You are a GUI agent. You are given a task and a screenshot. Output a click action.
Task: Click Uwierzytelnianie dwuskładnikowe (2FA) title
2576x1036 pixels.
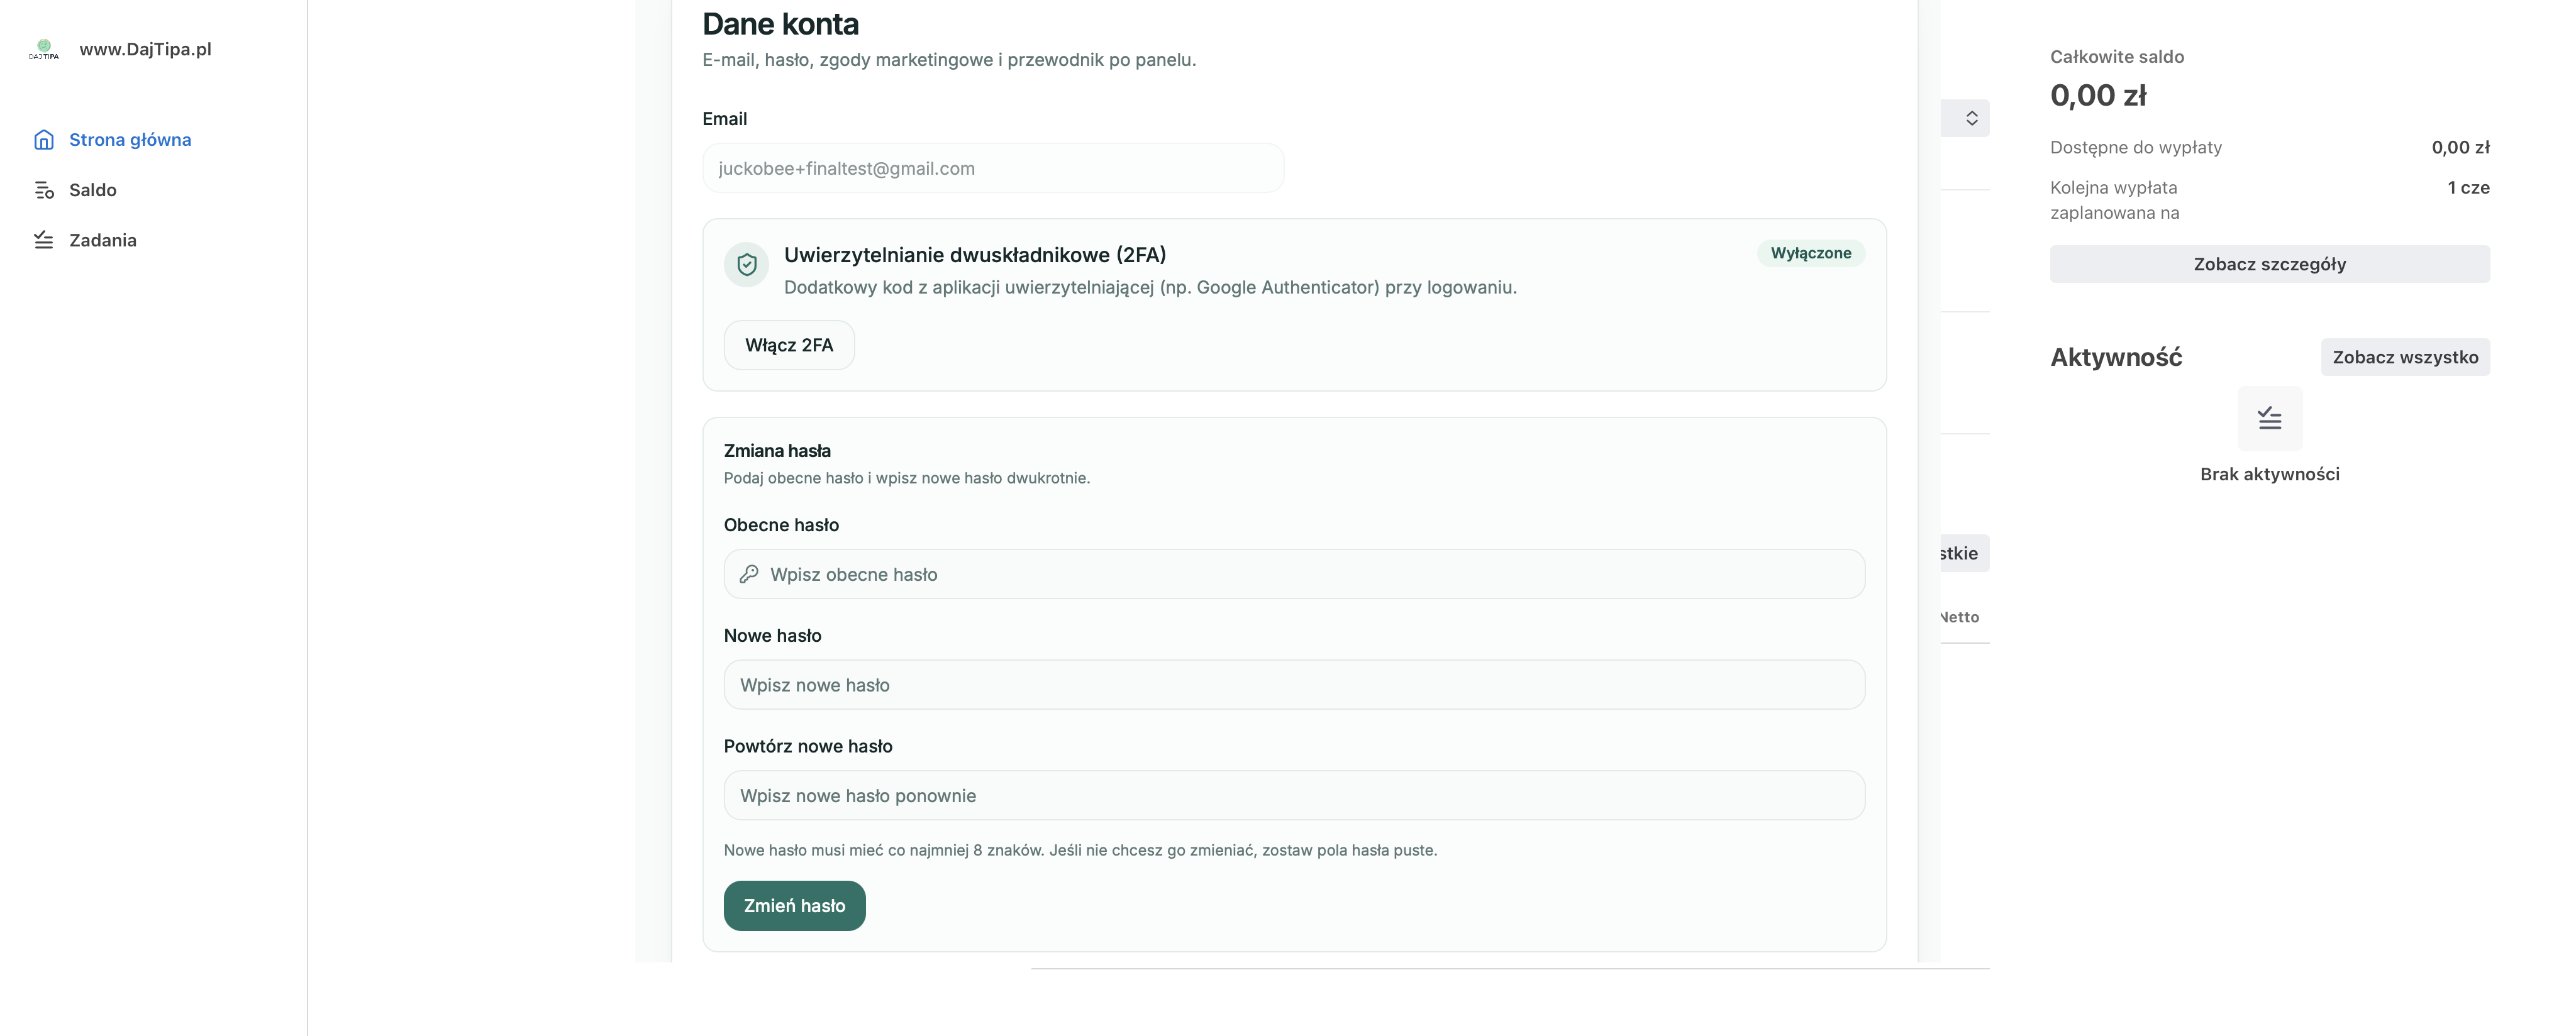click(975, 255)
